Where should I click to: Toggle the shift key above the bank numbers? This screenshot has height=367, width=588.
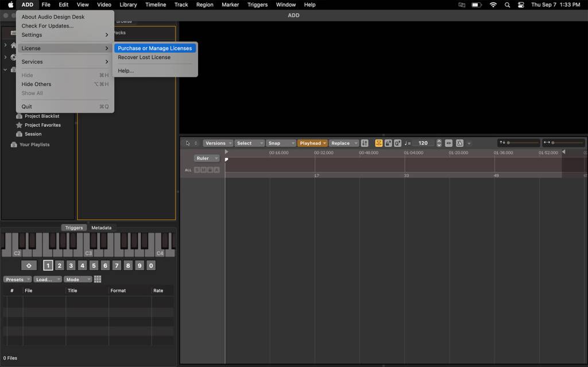pyautogui.click(x=29, y=265)
